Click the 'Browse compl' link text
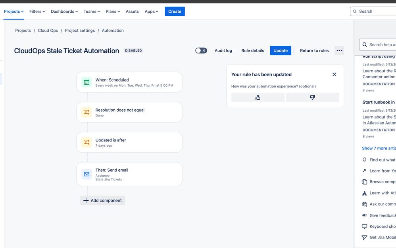This screenshot has height=248, width=396. [x=383, y=182]
